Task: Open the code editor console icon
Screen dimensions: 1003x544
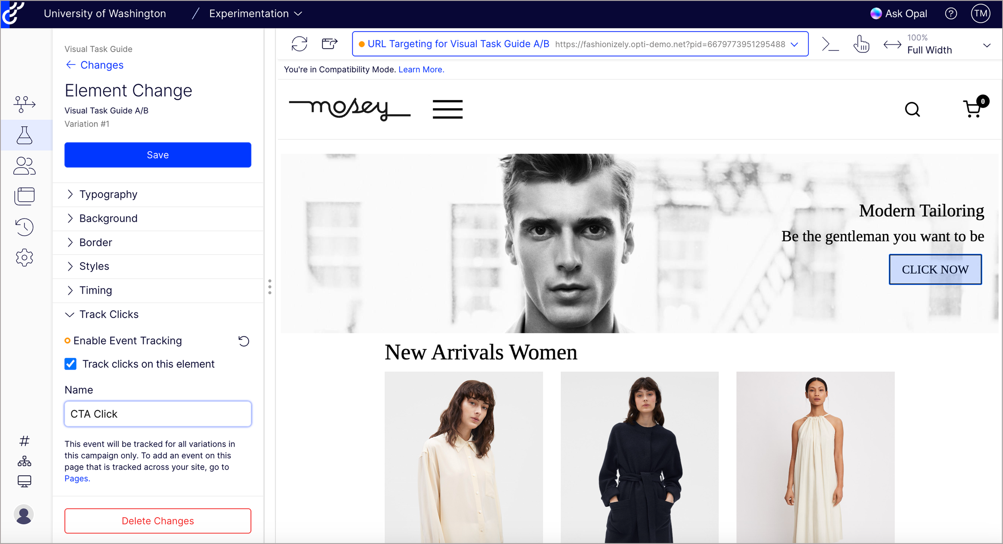Action: coord(830,44)
